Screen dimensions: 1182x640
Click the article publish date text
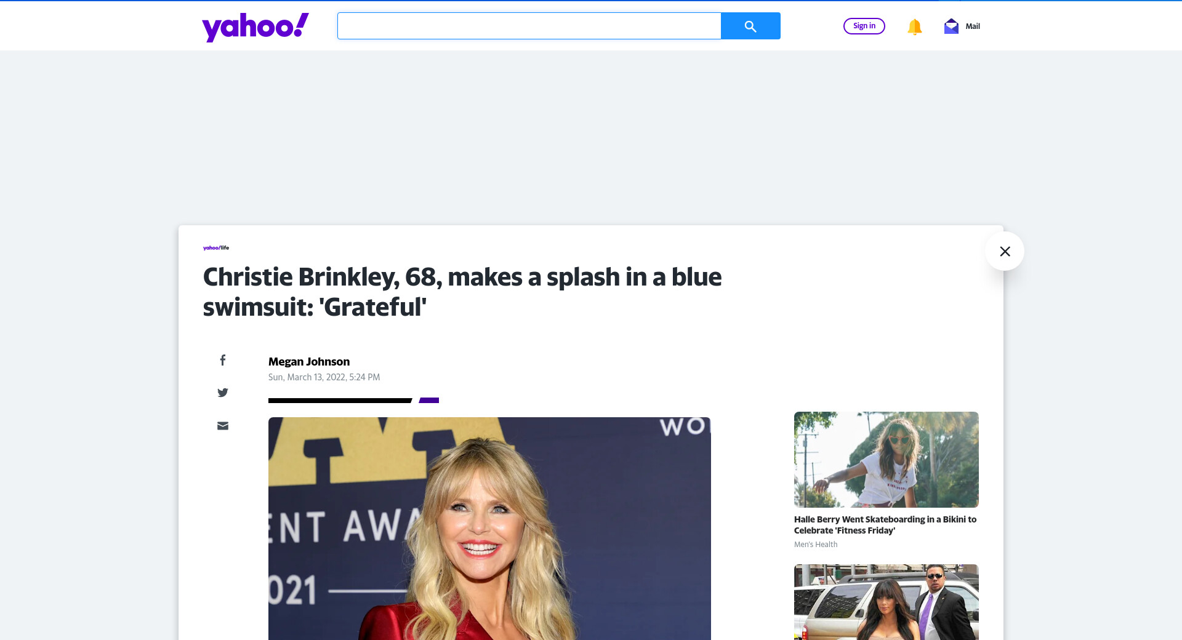coord(324,377)
